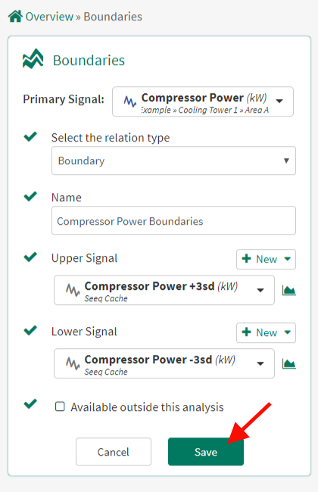The width and height of the screenshot is (318, 492).
Task: Click waveform icon of Compressor Power -3sd
Action: click(73, 363)
